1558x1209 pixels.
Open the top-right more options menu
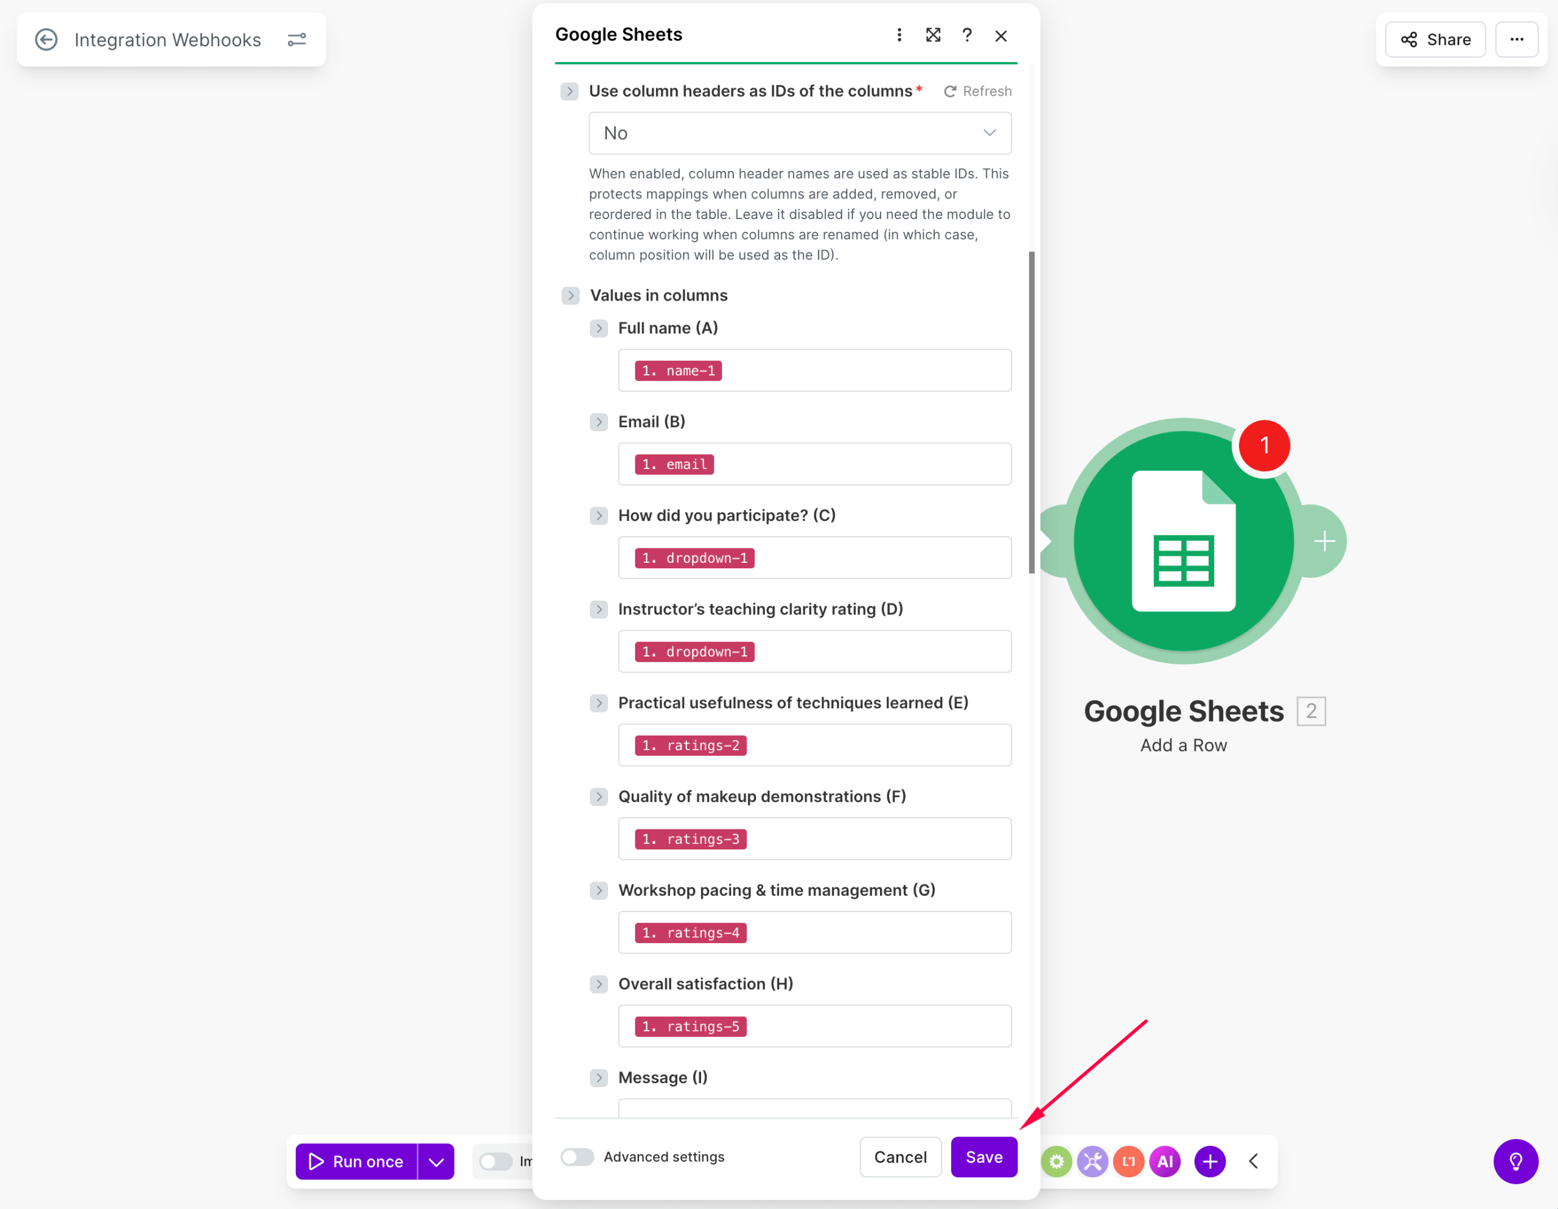pyautogui.click(x=1517, y=39)
